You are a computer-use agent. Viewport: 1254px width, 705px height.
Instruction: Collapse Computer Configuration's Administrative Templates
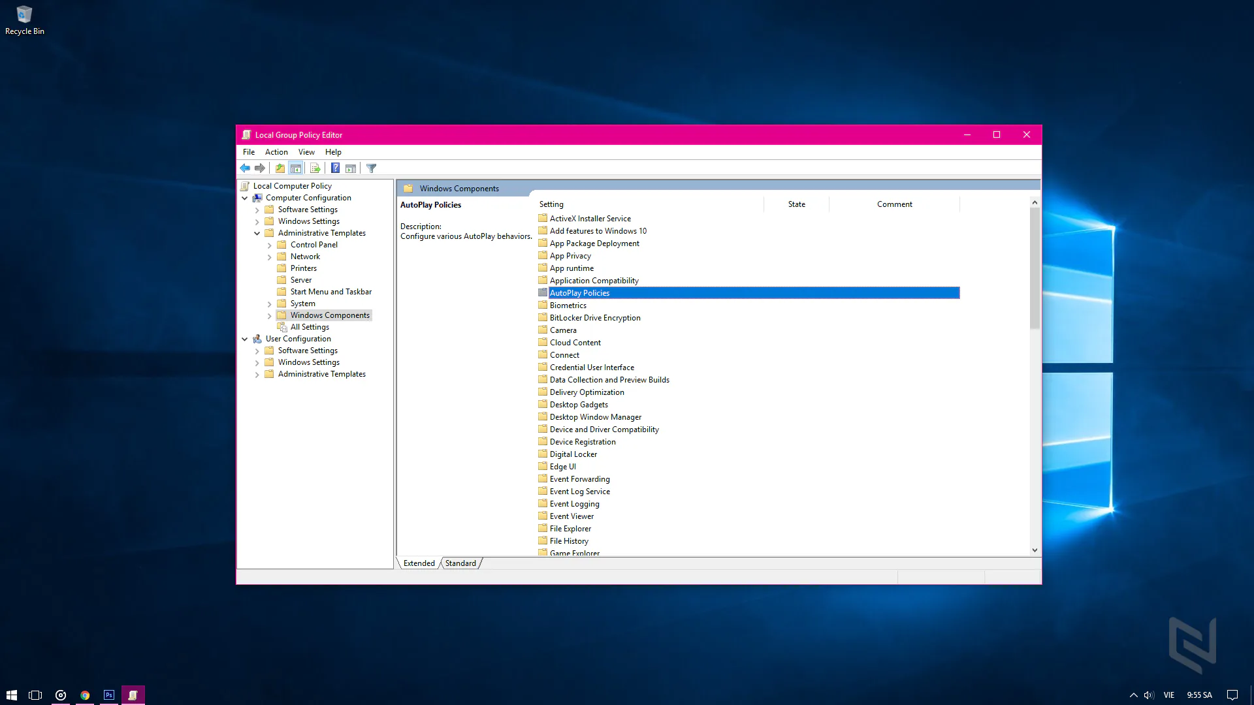coord(257,233)
